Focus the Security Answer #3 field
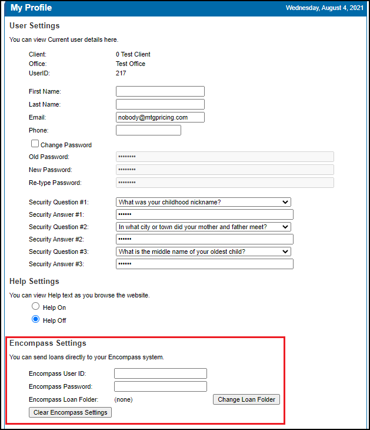Screen dimensions: 370x430 205,264
